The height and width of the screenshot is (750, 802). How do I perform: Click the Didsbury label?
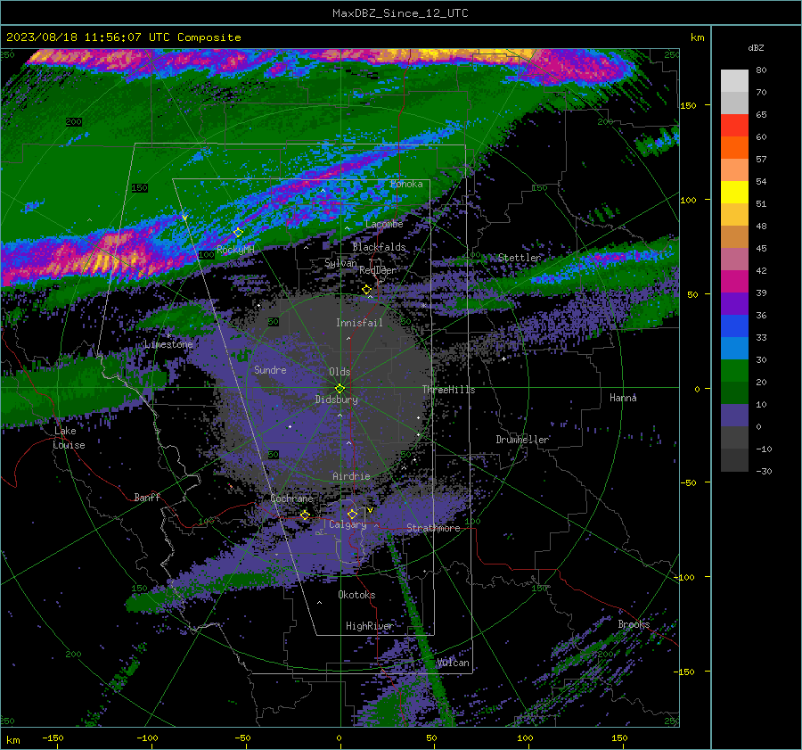[336, 400]
